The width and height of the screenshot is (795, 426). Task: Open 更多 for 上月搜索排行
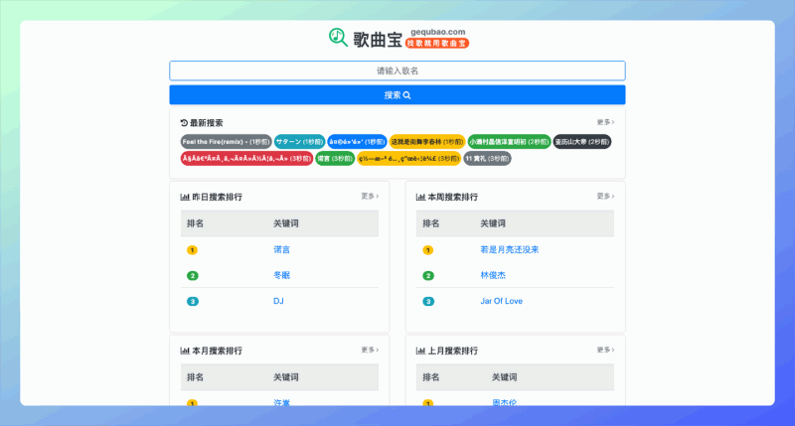tap(605, 350)
